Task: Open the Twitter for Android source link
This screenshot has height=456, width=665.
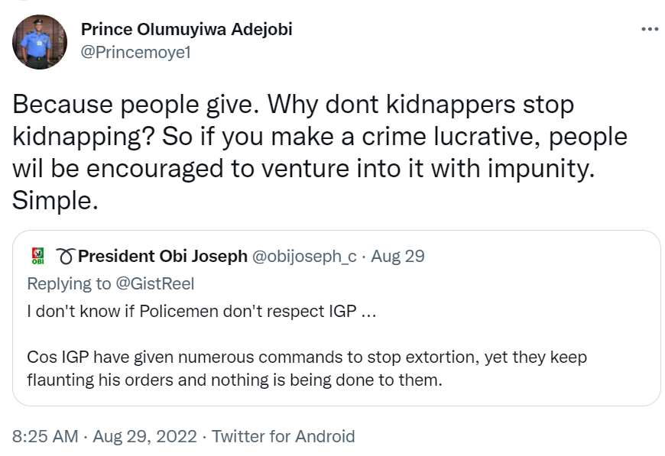Action: click(283, 436)
